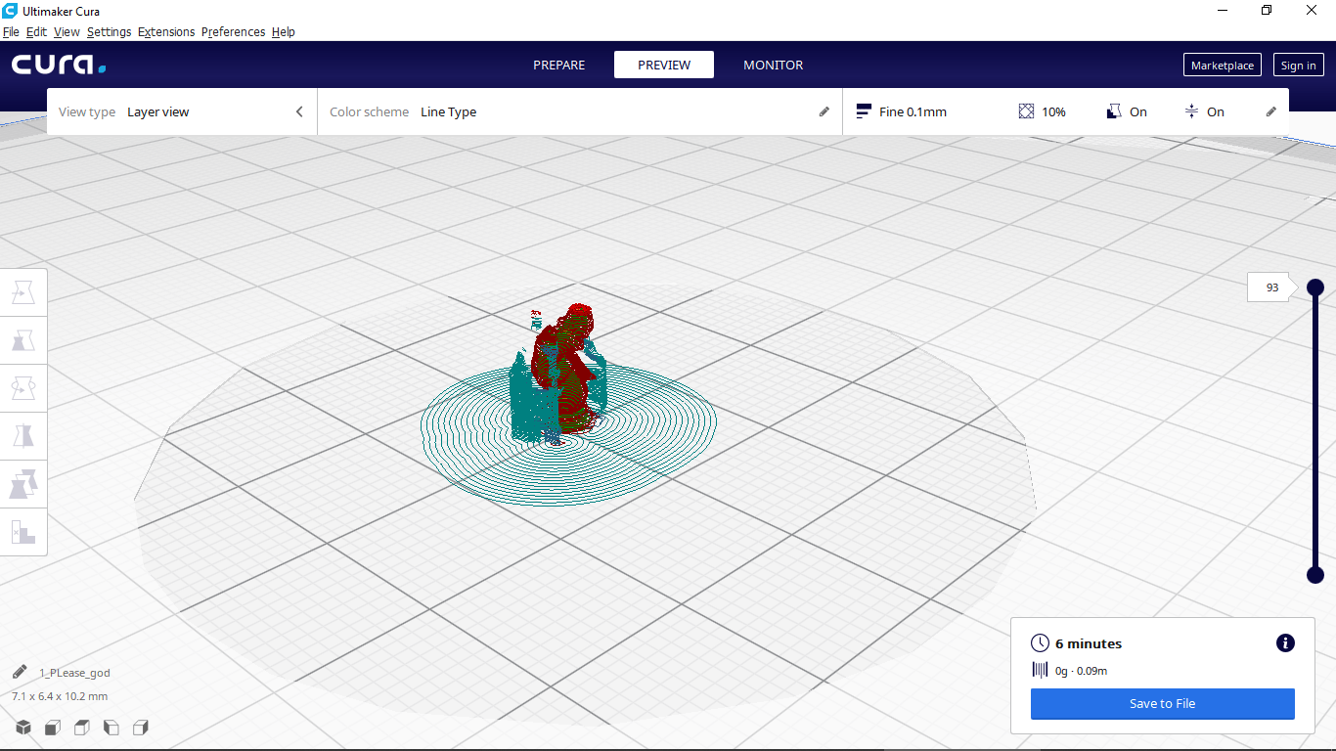Select the Rotate tool
Screen dimensions: 1336x751
click(23, 387)
